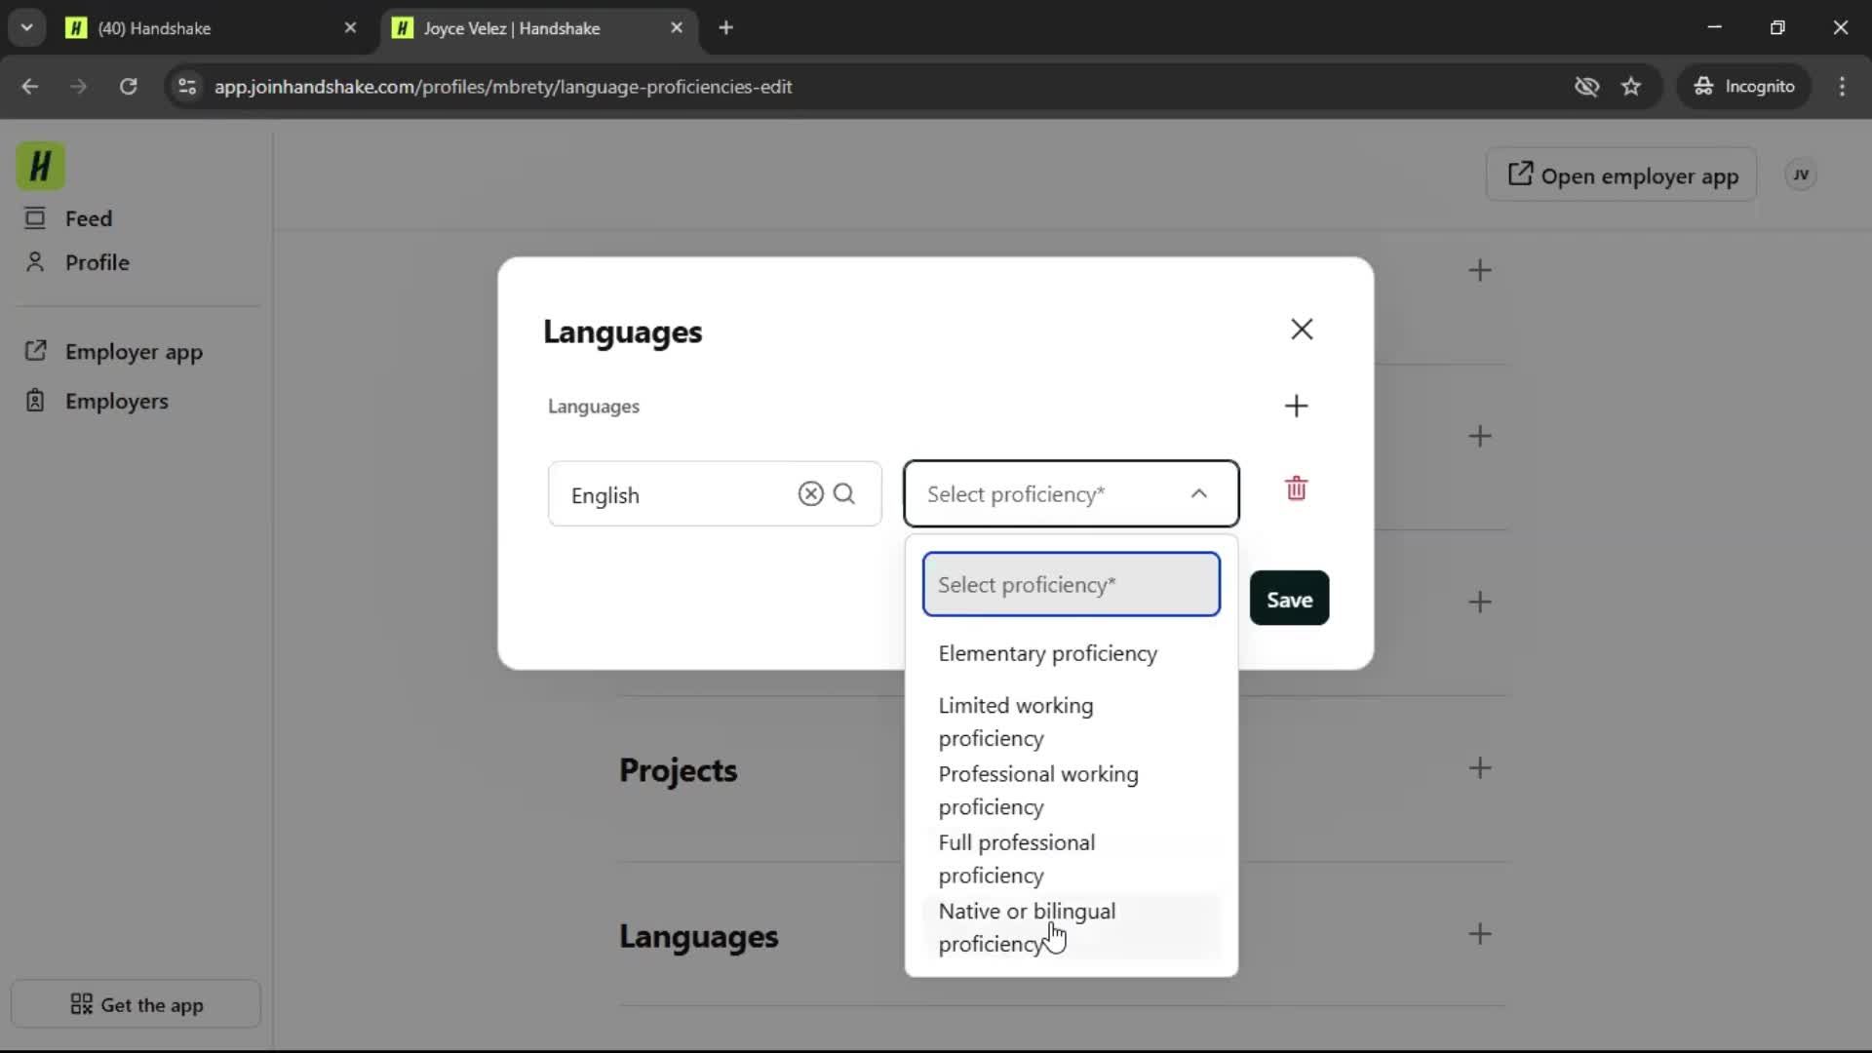Open the tab search dropdown

point(27,28)
